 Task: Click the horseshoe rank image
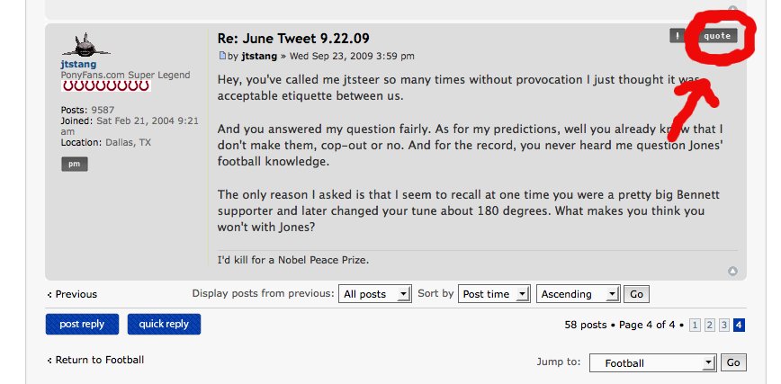pyautogui.click(x=105, y=86)
